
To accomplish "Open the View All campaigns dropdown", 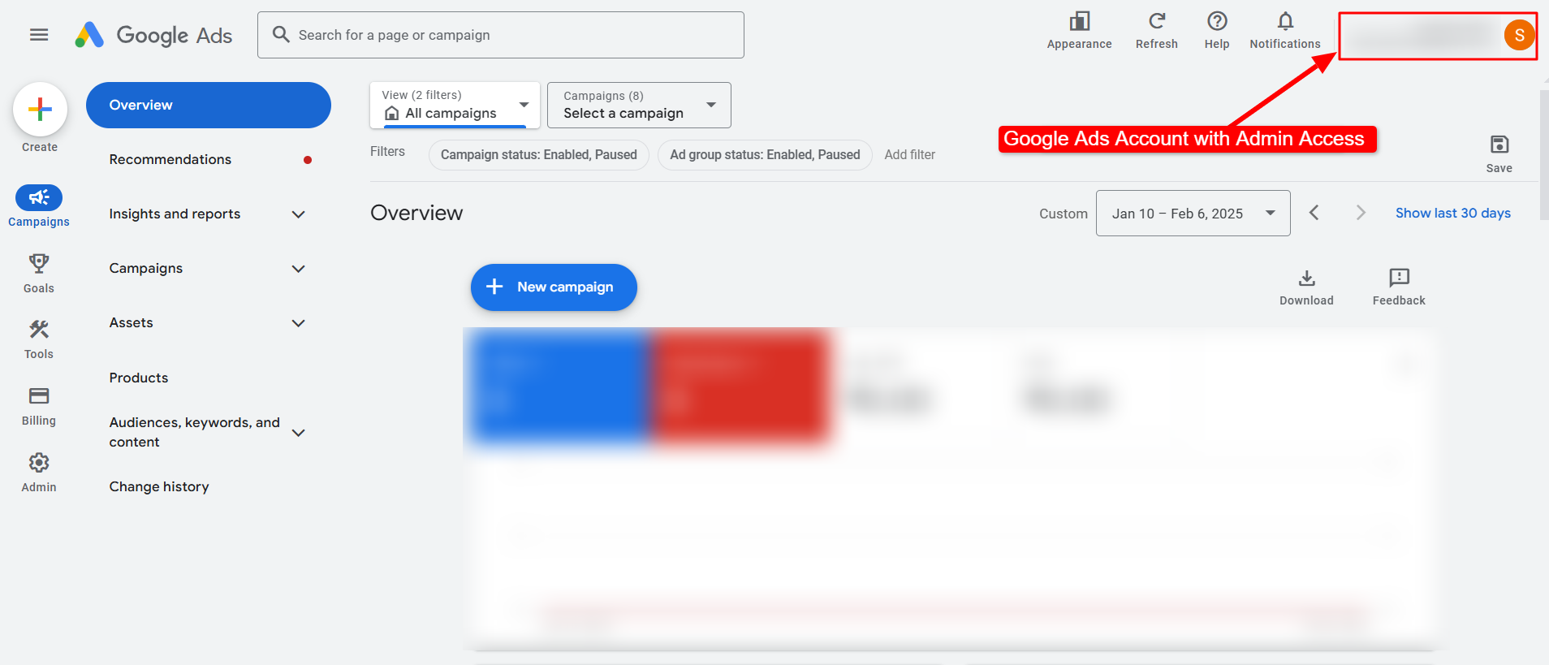I will tap(455, 105).
